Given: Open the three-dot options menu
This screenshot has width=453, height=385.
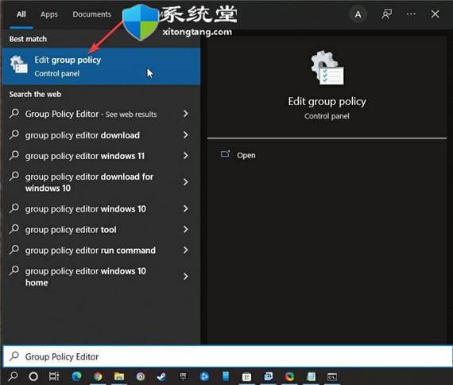Looking at the screenshot, I should pyautogui.click(x=411, y=14).
